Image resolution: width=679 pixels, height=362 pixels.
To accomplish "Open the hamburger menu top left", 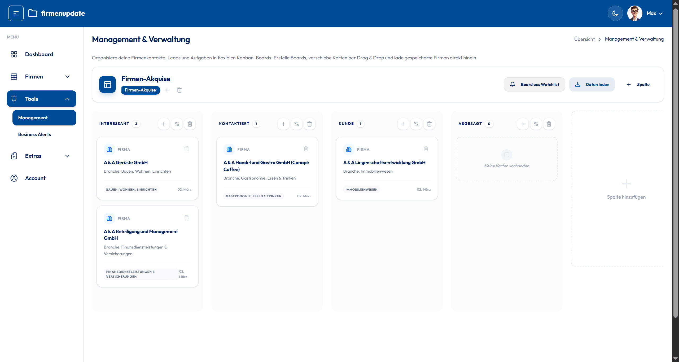I will [16, 13].
